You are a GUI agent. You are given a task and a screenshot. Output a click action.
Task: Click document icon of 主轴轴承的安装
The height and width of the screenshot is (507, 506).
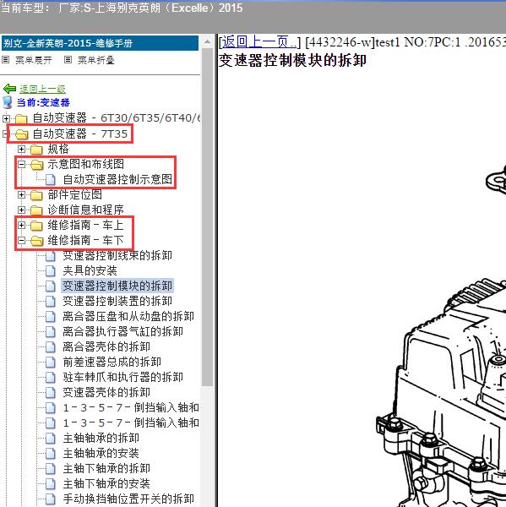[51, 453]
